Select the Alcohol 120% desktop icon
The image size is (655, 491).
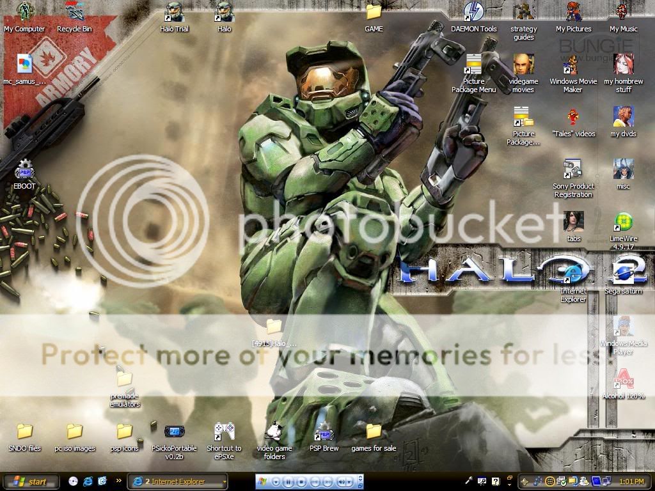coord(623,382)
